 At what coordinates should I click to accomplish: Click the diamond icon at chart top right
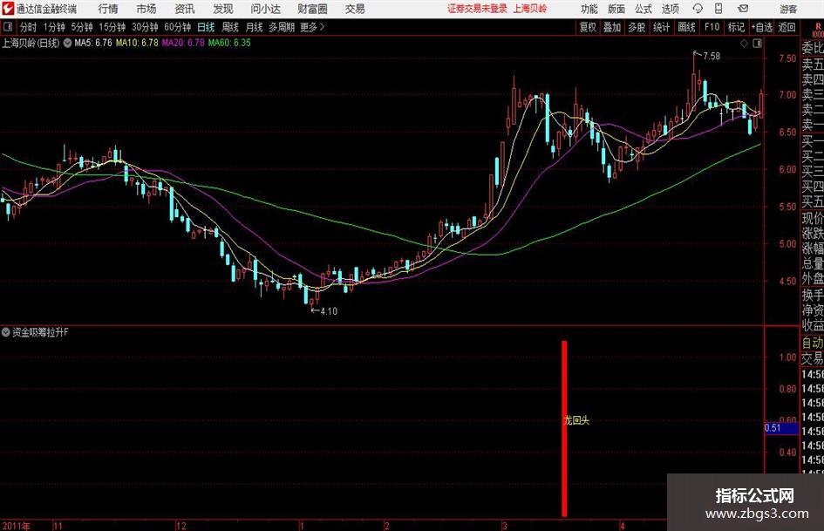[744, 44]
